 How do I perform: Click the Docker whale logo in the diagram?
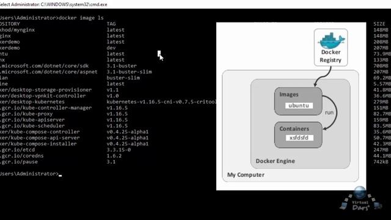click(331, 41)
